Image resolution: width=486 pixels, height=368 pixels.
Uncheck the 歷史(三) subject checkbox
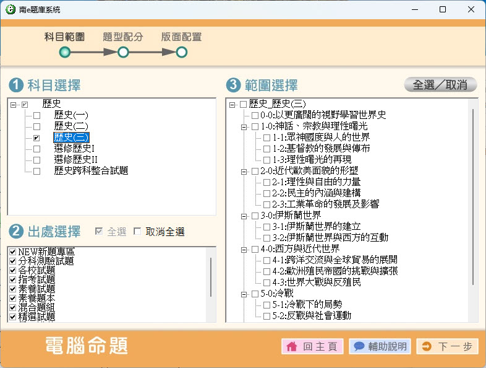[37, 138]
